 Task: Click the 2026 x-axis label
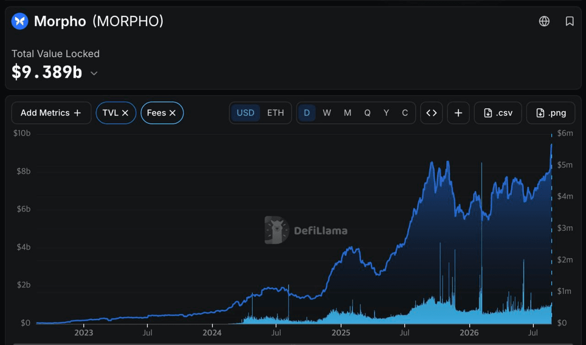[x=469, y=332]
